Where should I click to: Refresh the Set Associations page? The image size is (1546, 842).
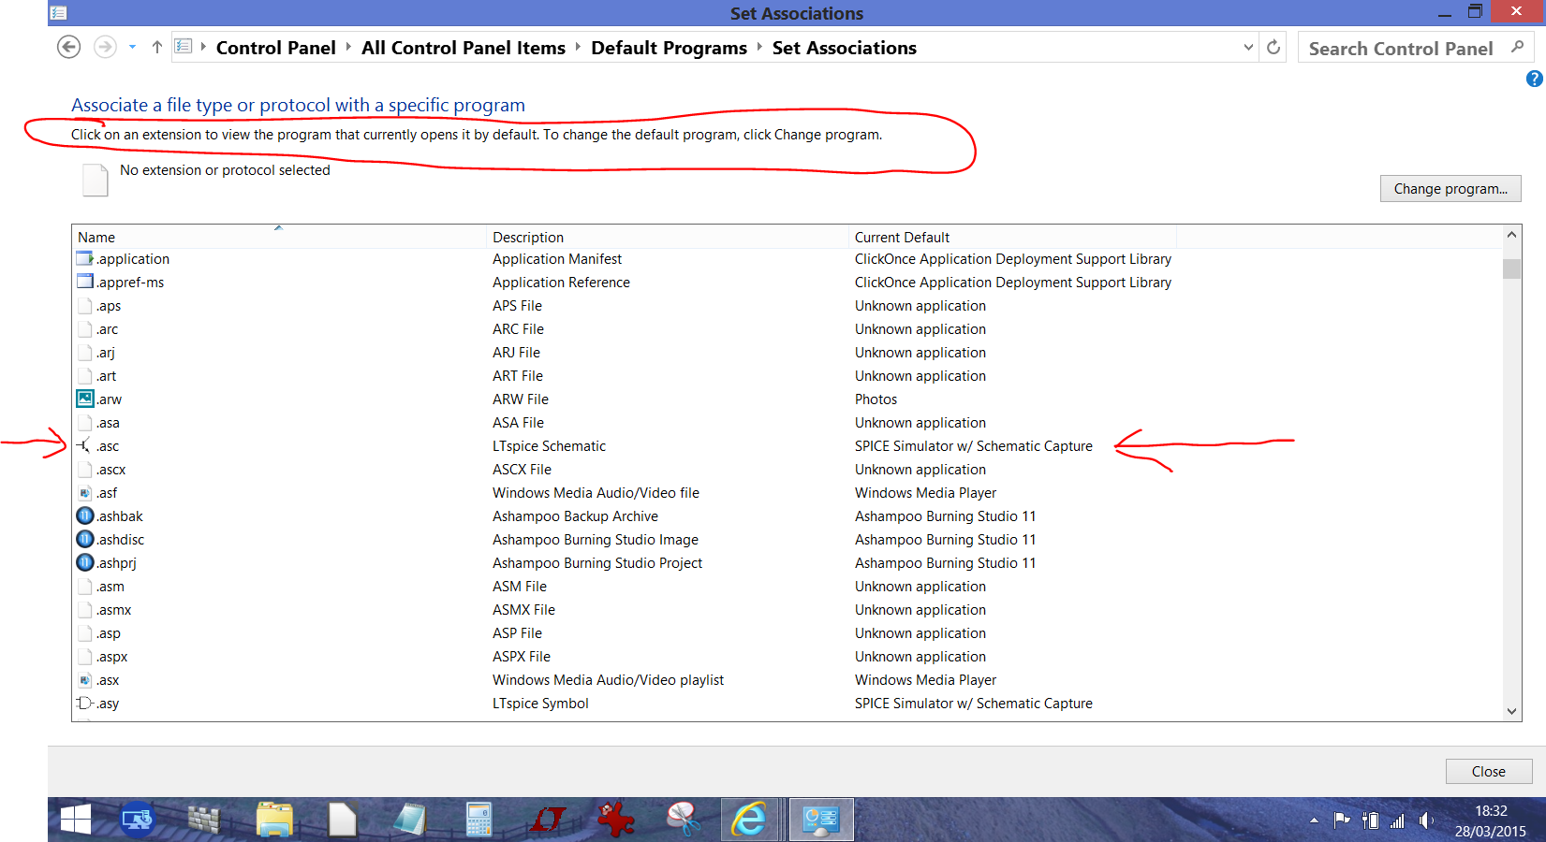coord(1274,47)
